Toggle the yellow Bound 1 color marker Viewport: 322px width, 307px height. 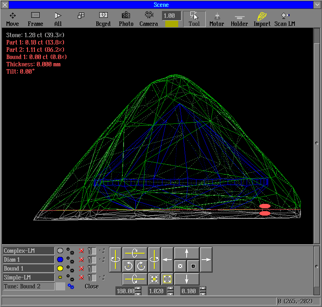(60, 269)
